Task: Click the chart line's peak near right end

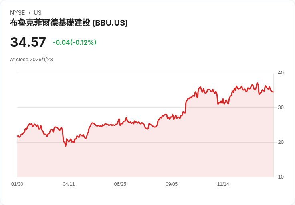Action: click(257, 83)
